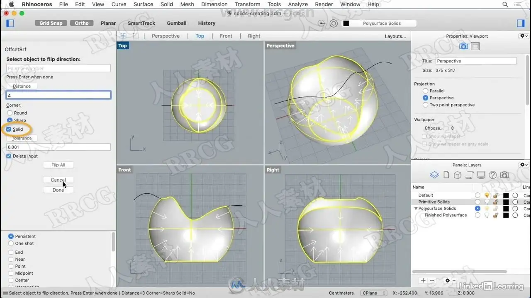Click the Distance option button
The image size is (531, 298).
22,86
